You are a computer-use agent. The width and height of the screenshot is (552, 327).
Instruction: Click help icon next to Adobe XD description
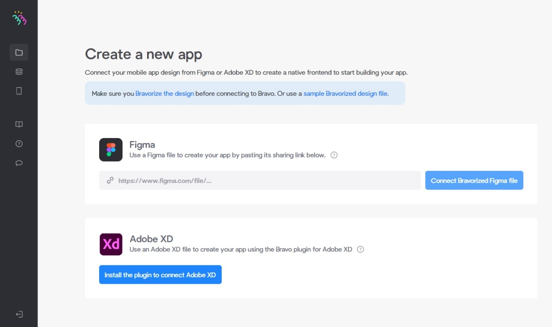pyautogui.click(x=361, y=249)
